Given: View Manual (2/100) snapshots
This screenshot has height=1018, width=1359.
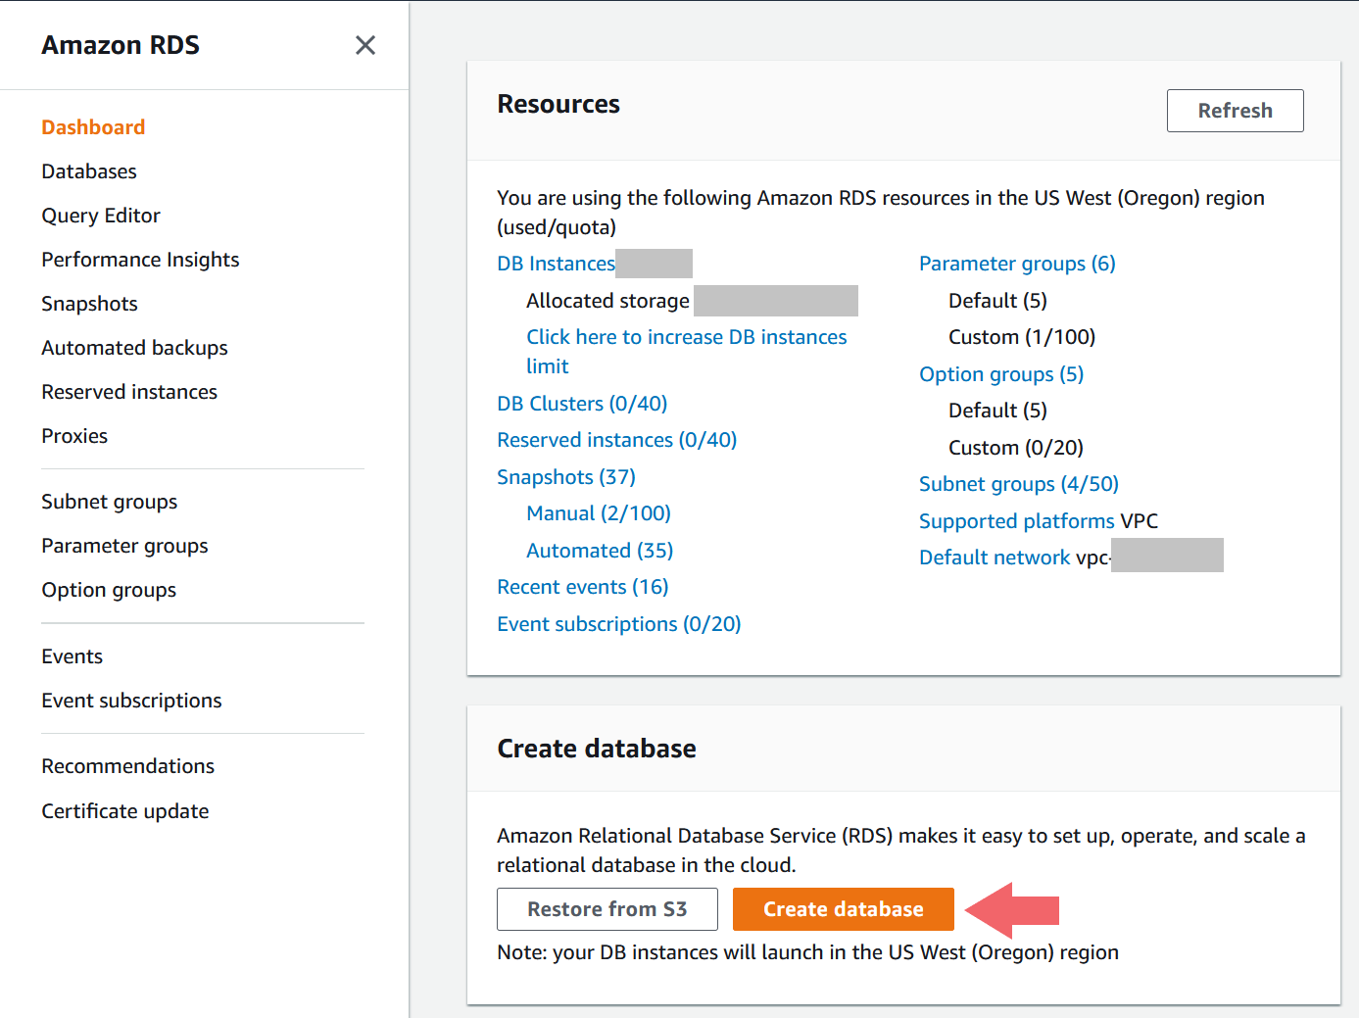Looking at the screenshot, I should 599,513.
